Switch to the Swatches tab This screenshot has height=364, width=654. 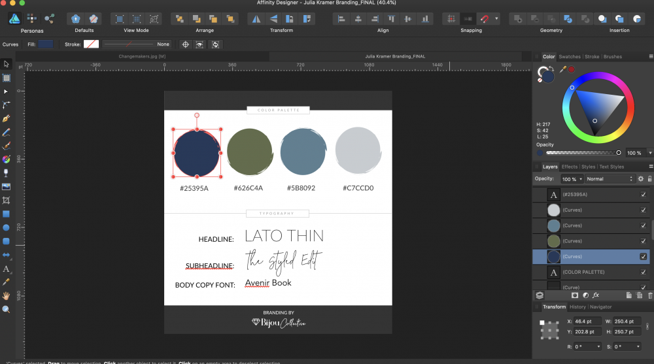pos(569,57)
